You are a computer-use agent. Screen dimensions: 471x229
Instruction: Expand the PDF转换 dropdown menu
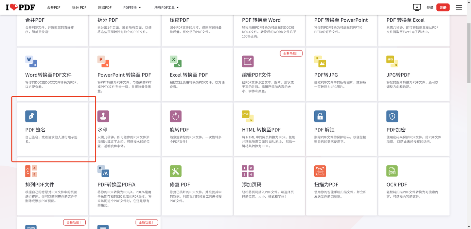click(x=132, y=7)
